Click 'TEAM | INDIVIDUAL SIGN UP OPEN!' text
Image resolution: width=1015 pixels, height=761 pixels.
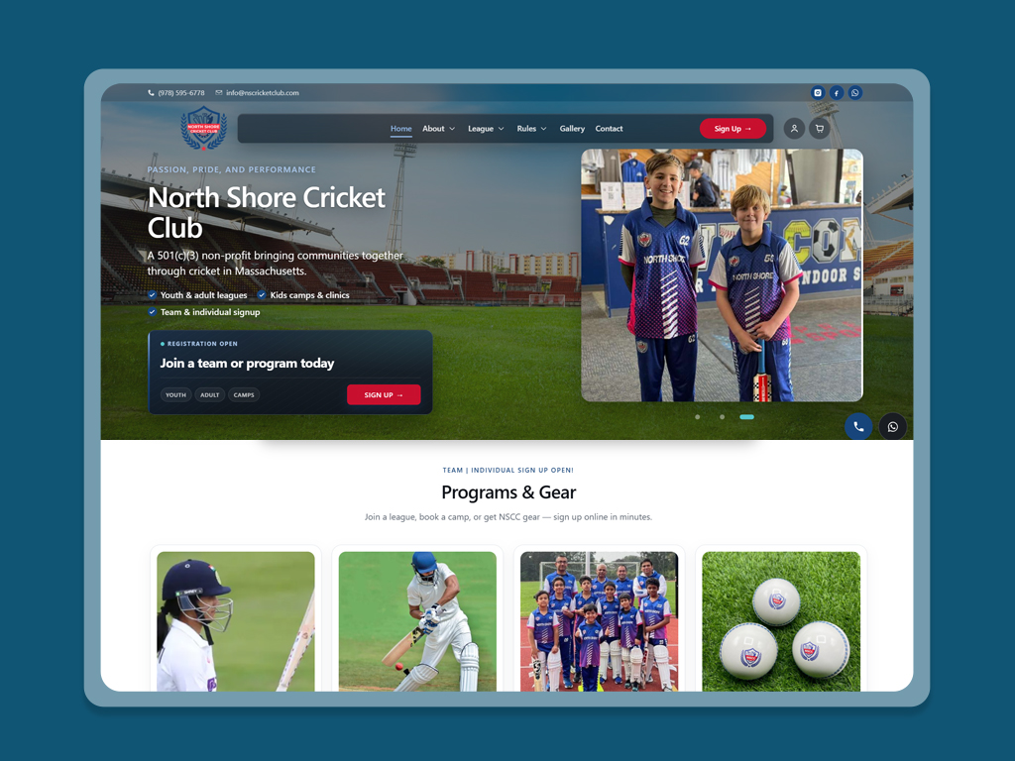pos(508,471)
